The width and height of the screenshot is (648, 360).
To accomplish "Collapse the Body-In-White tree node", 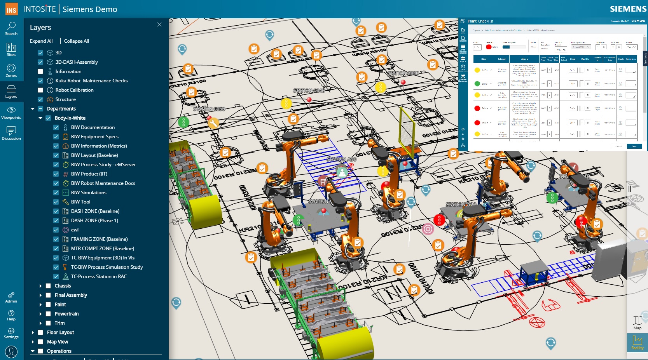I will coord(40,118).
